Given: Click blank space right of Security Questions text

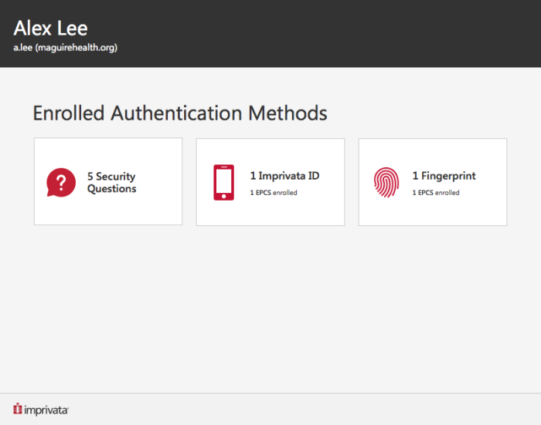Looking at the screenshot, I should coord(160,182).
